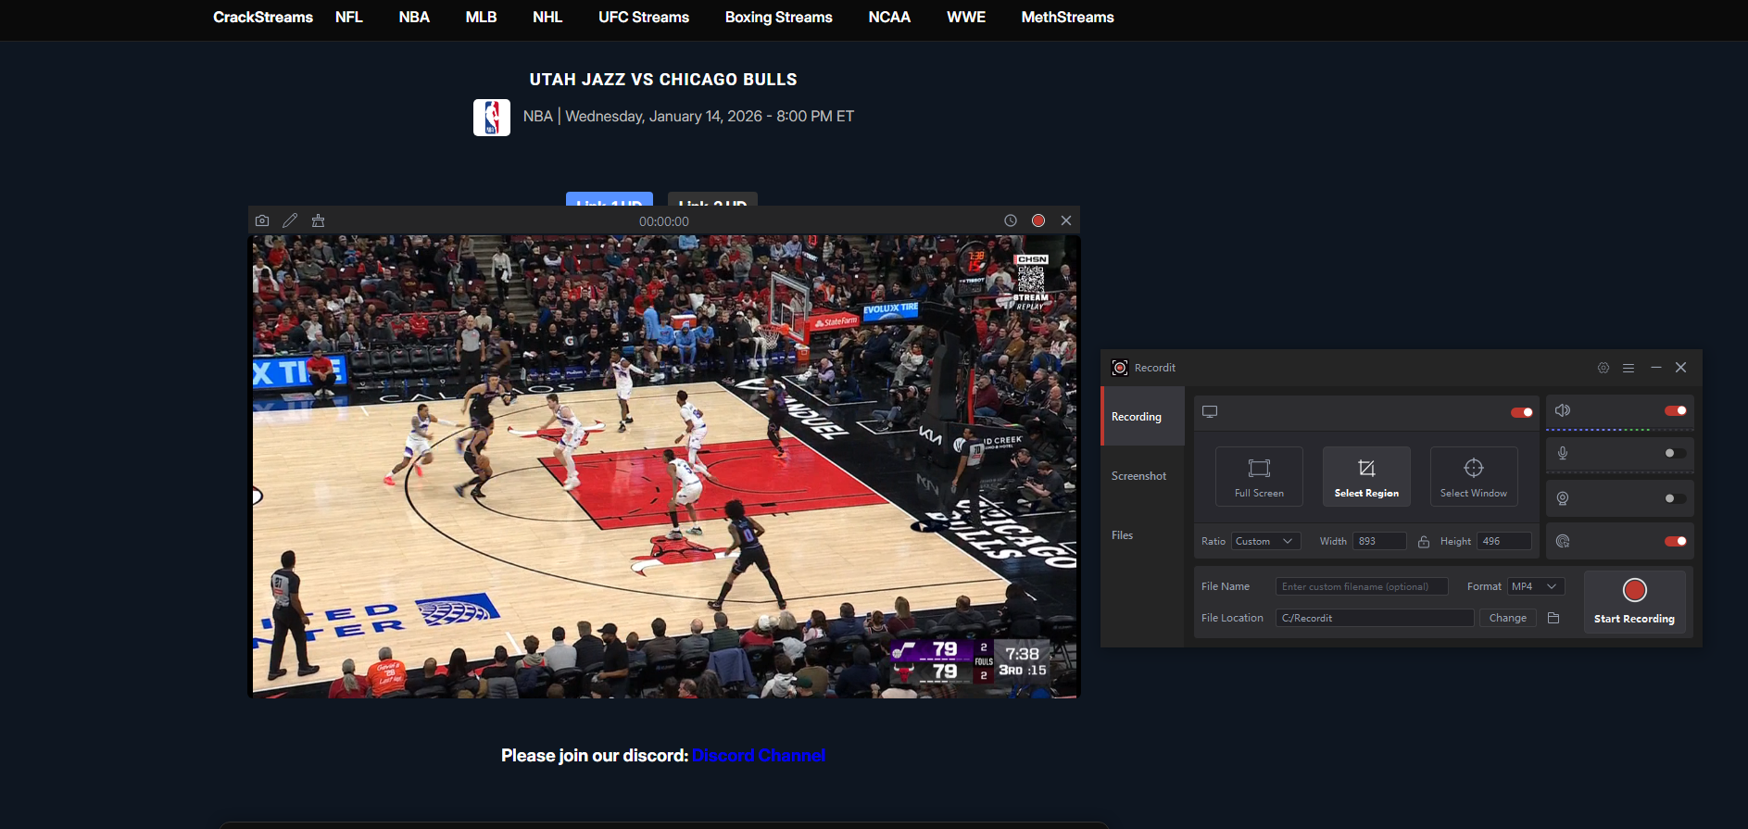Toggle system audio recording off
This screenshot has height=829, width=1748.
[x=1675, y=410]
